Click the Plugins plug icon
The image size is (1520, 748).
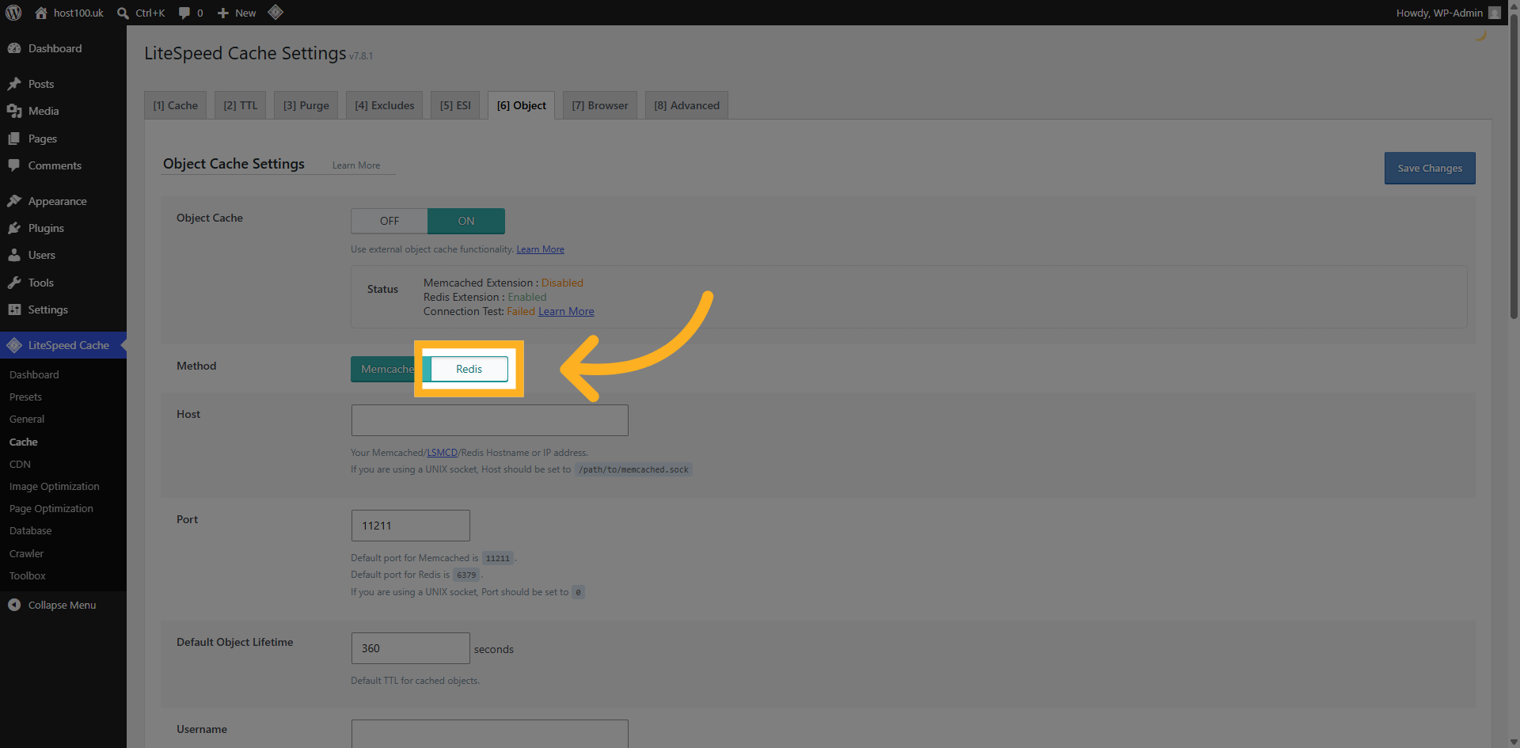[x=14, y=228]
